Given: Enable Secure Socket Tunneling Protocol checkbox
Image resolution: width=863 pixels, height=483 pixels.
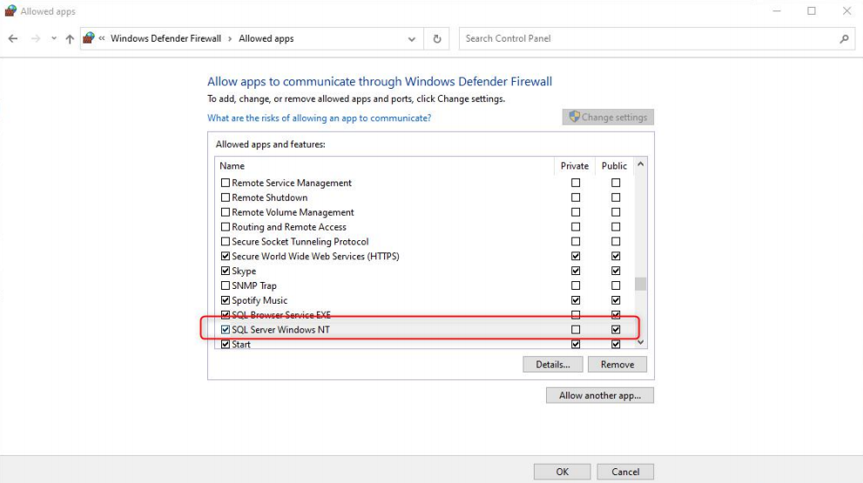Looking at the screenshot, I should tap(225, 242).
